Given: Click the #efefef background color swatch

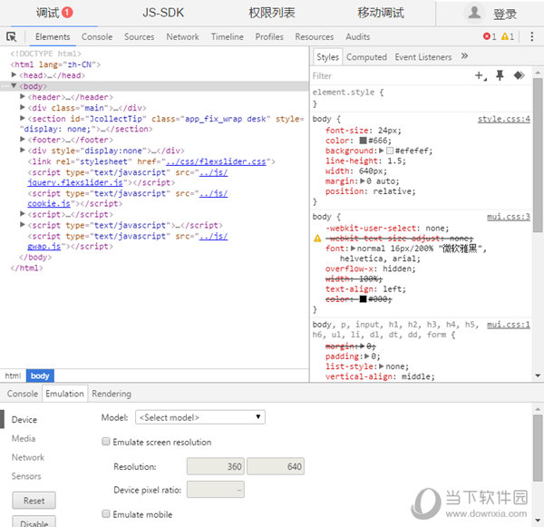Looking at the screenshot, I should click(390, 151).
